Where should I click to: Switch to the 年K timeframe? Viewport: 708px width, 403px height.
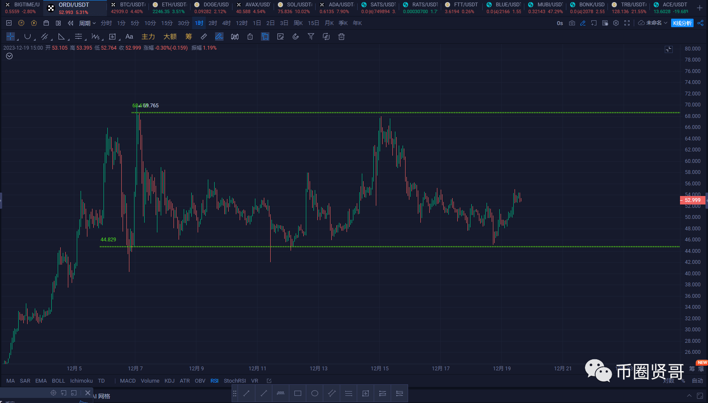click(x=357, y=23)
